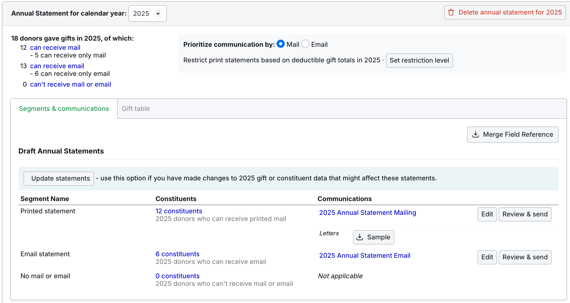Open the calendar year dropdown
Image resolution: width=570 pixels, height=303 pixels.
pyautogui.click(x=147, y=14)
